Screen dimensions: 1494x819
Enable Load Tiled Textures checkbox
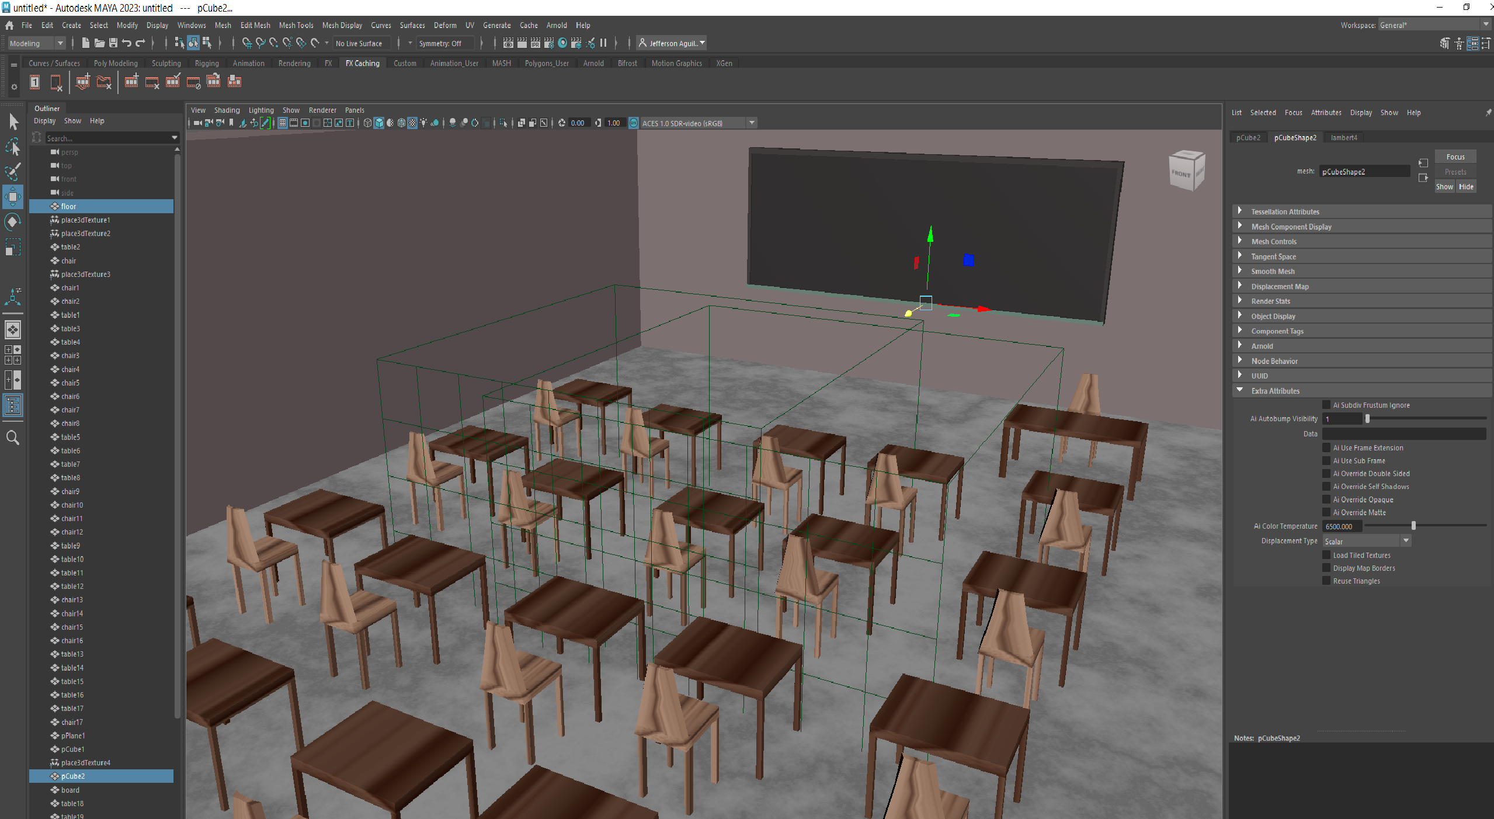1326,555
